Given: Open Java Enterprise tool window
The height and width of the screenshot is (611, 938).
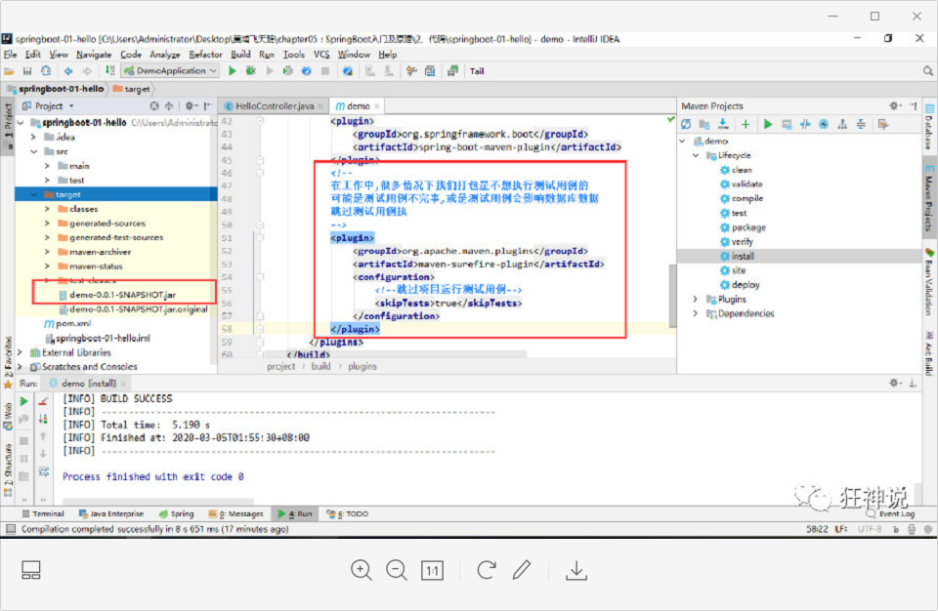Looking at the screenshot, I should pyautogui.click(x=111, y=513).
